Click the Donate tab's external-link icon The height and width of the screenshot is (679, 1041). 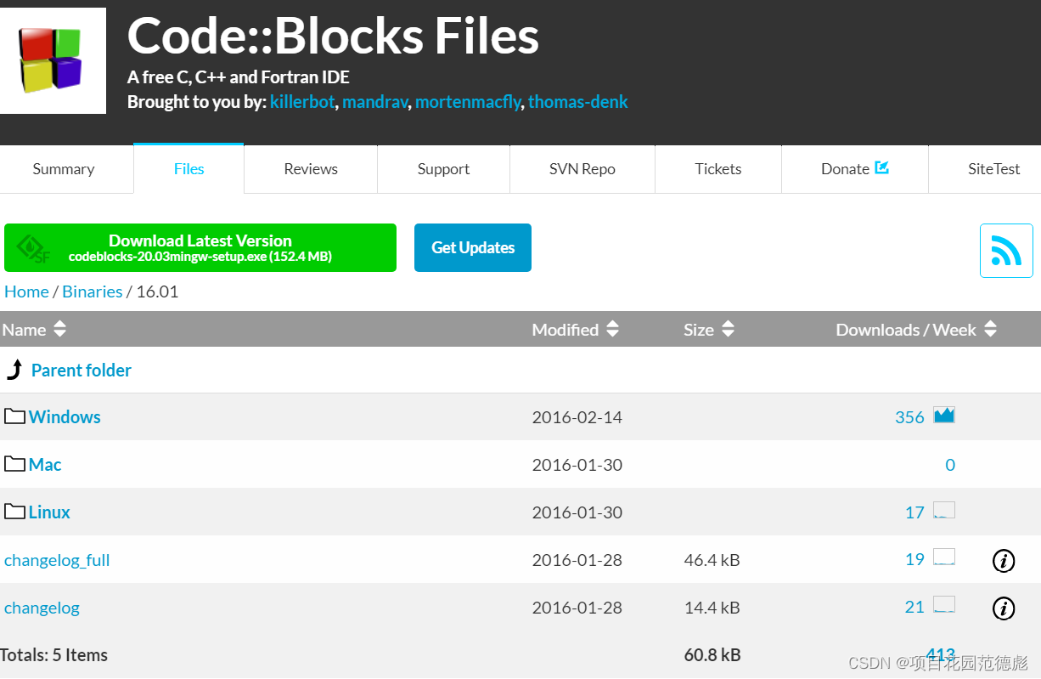[x=882, y=167]
